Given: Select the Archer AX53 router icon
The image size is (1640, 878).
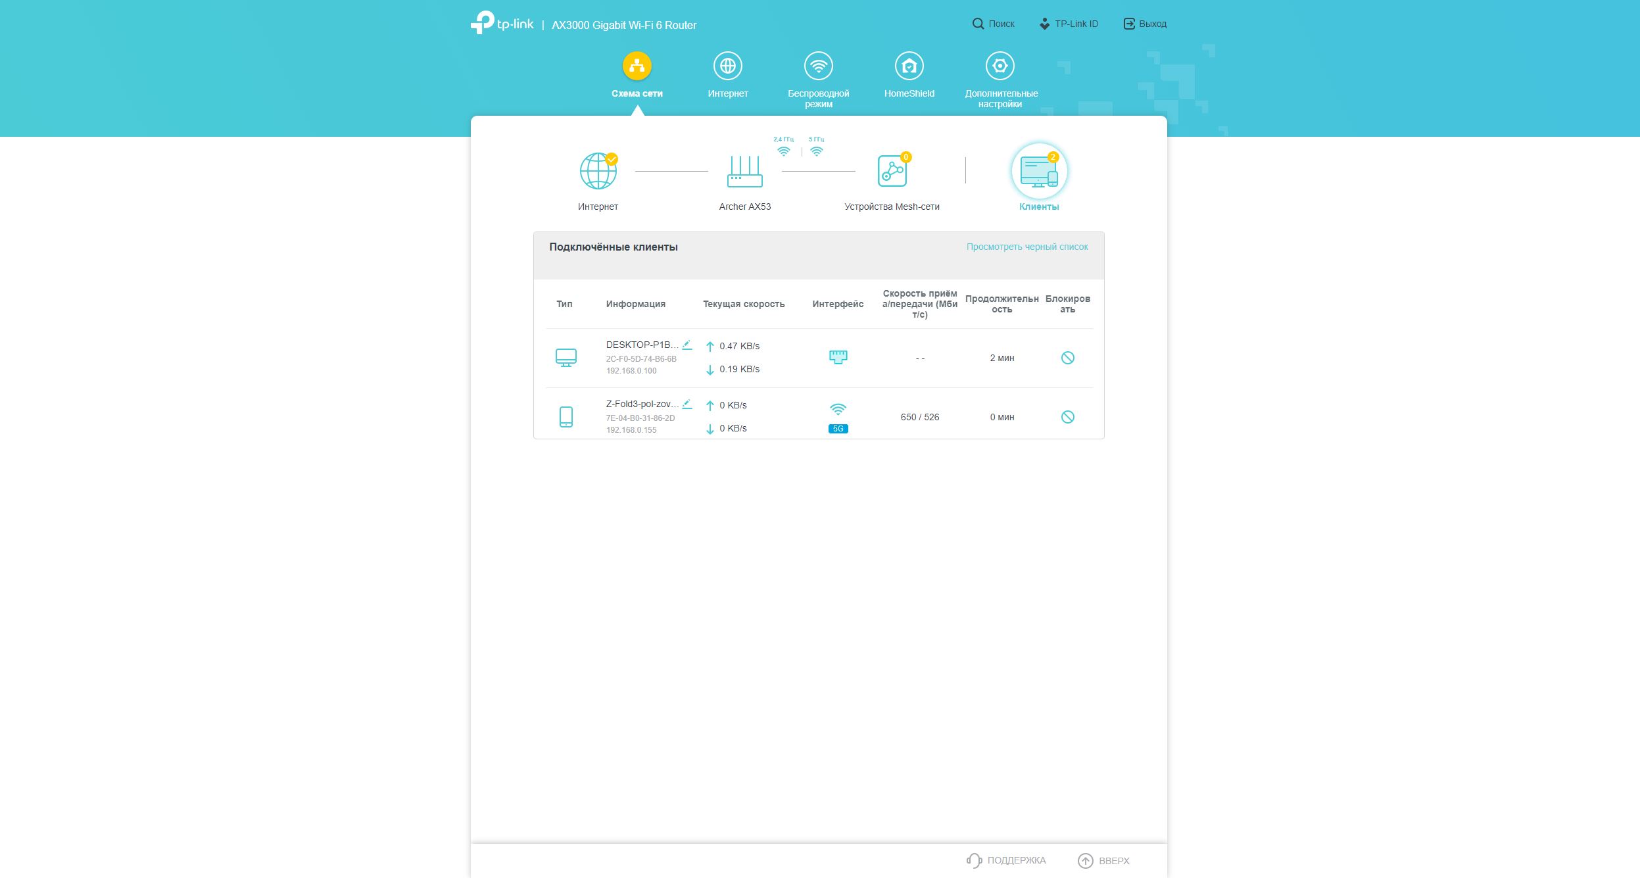Looking at the screenshot, I should click(x=744, y=171).
